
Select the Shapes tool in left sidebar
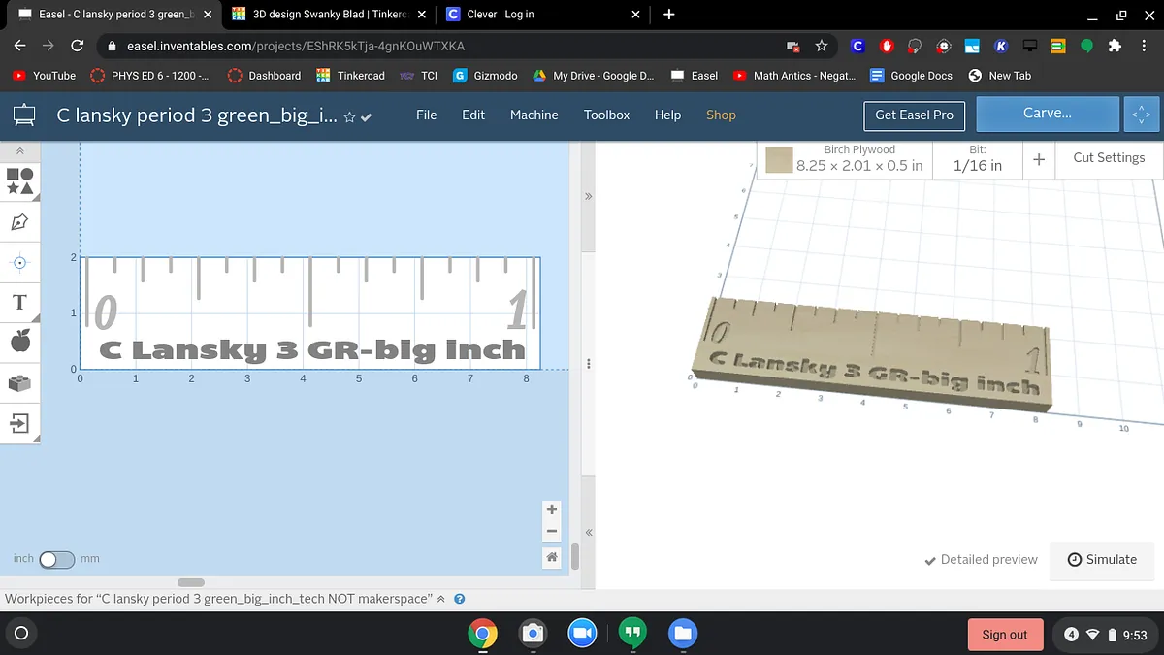19,181
